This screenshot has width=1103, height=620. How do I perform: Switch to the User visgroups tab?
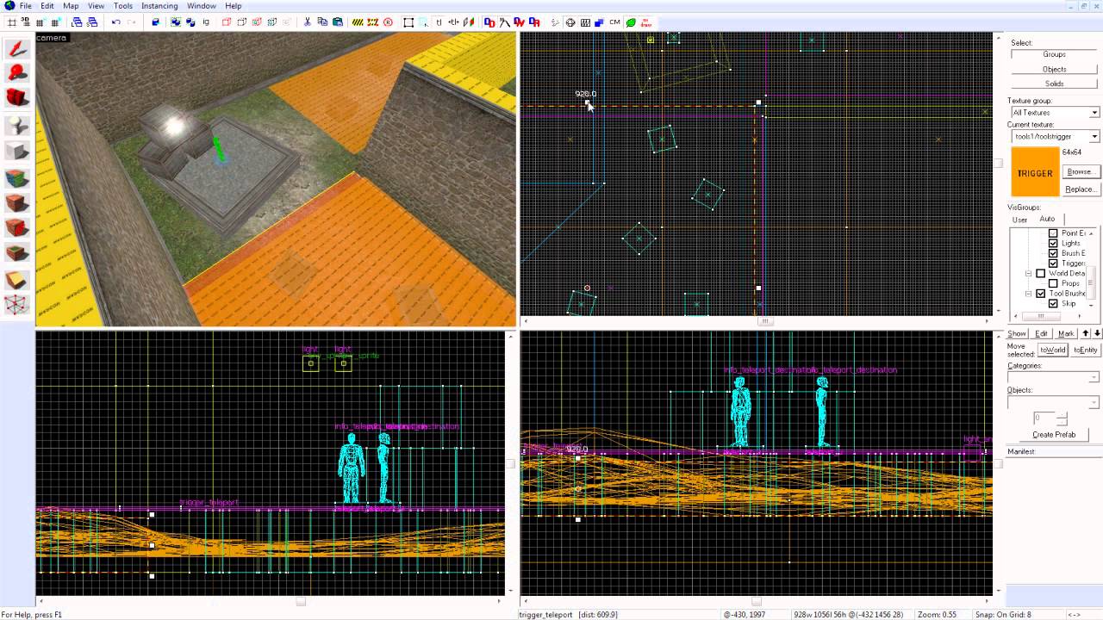(1019, 220)
